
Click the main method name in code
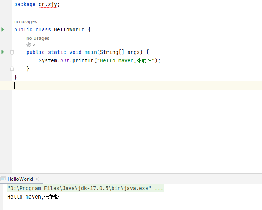pyautogui.click(x=90, y=52)
